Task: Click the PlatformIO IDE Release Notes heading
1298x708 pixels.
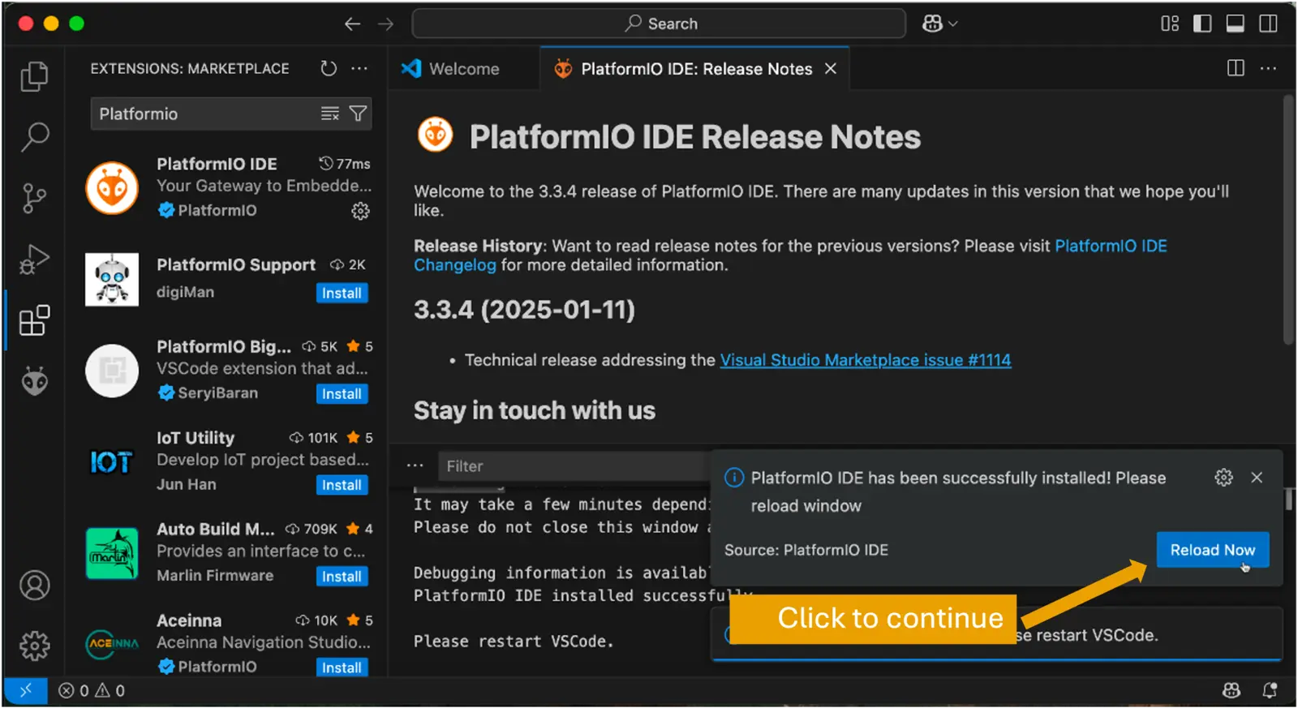Action: click(695, 137)
